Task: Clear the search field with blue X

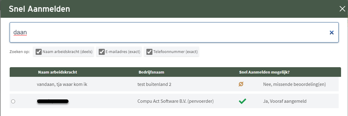Action: pyautogui.click(x=332, y=33)
